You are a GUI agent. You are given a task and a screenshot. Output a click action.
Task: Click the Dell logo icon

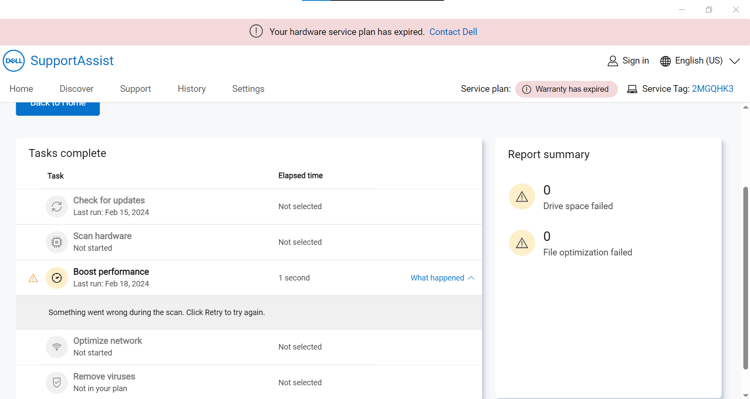coord(14,61)
